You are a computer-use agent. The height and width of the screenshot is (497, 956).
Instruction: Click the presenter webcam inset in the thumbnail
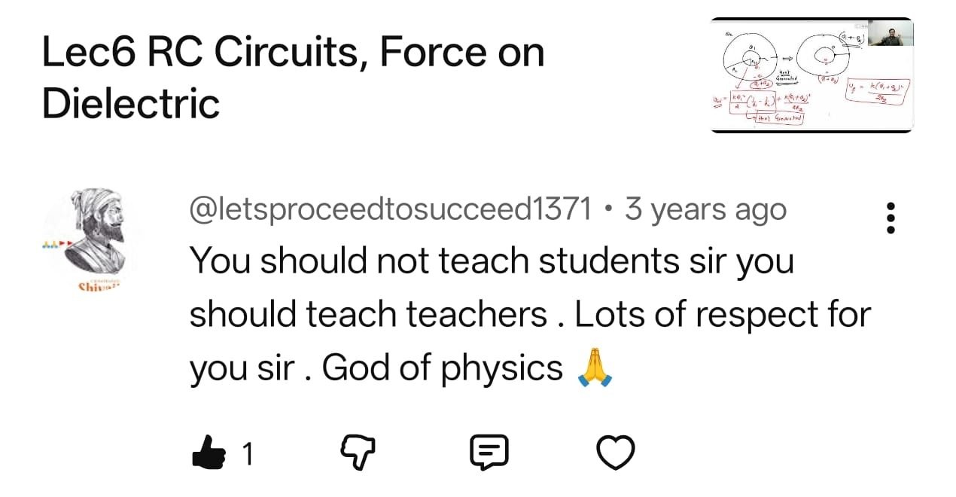891,32
